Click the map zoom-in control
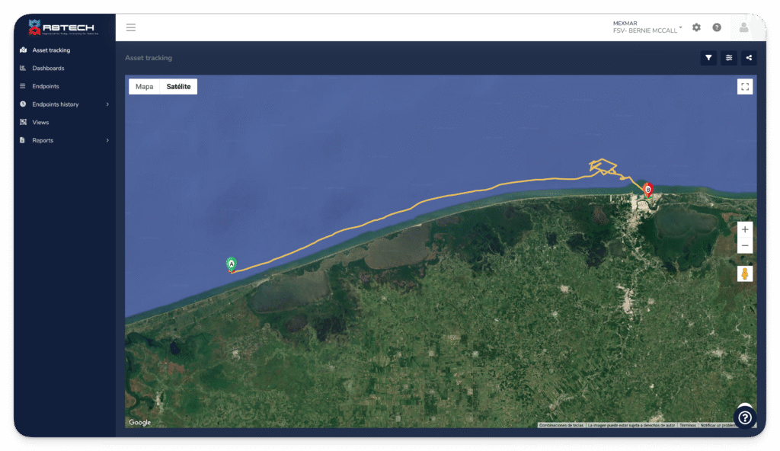 click(x=744, y=229)
